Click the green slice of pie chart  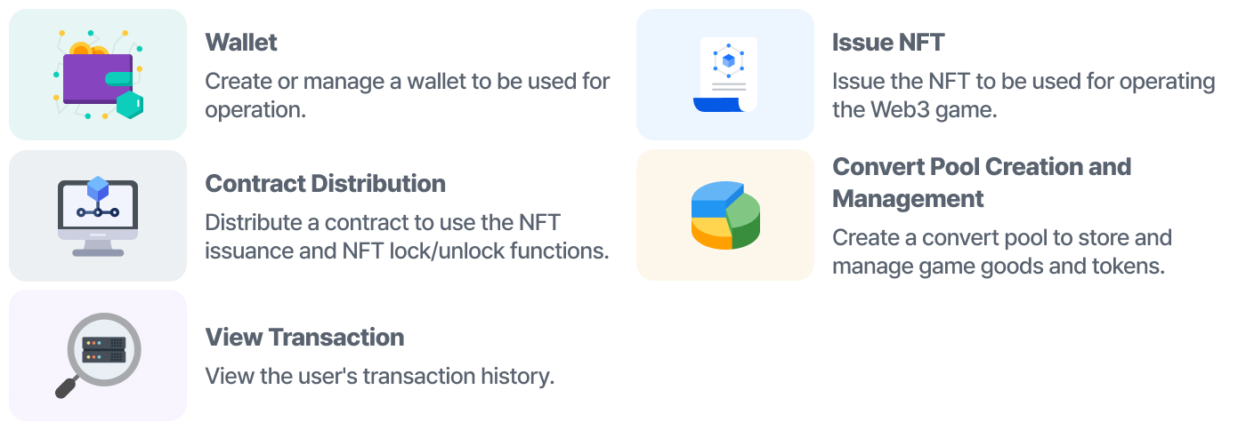click(x=743, y=222)
